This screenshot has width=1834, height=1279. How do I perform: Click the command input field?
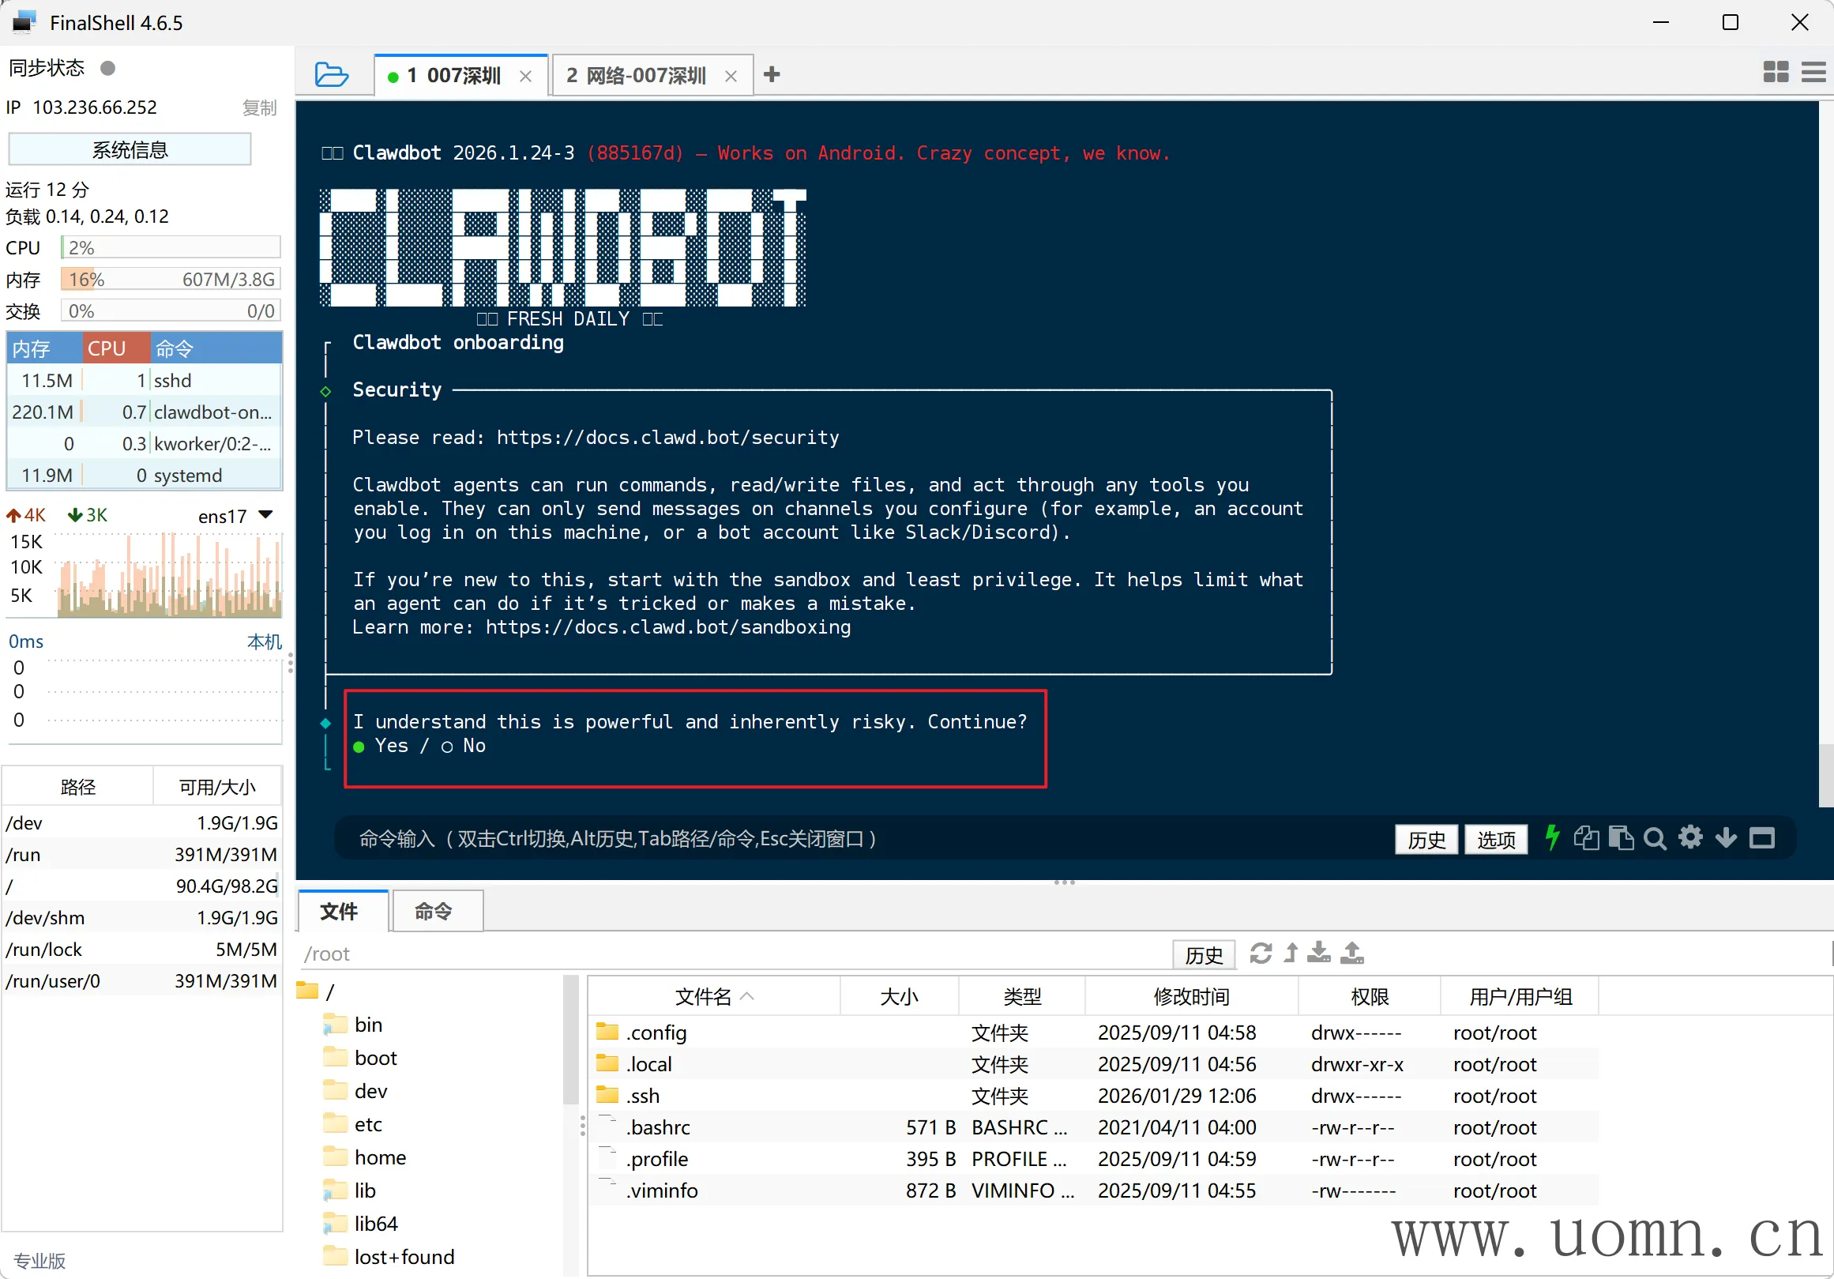pyautogui.click(x=799, y=838)
